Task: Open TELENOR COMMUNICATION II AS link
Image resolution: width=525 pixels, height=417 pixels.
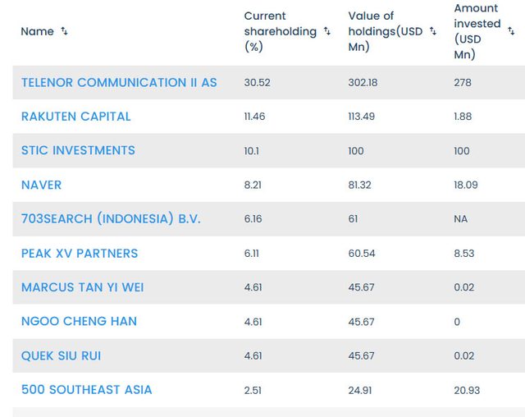Action: point(119,82)
